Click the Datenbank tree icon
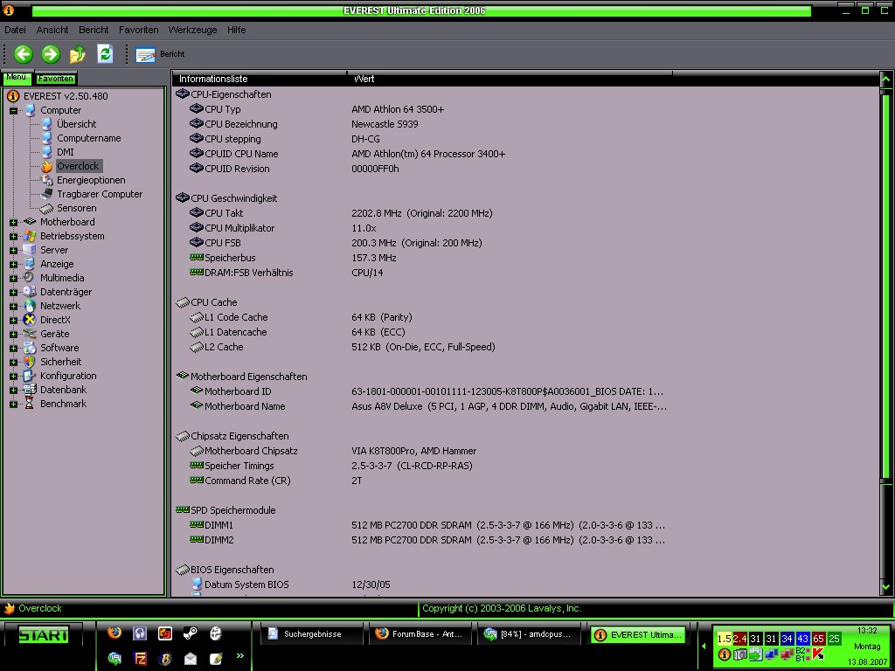 click(x=30, y=390)
